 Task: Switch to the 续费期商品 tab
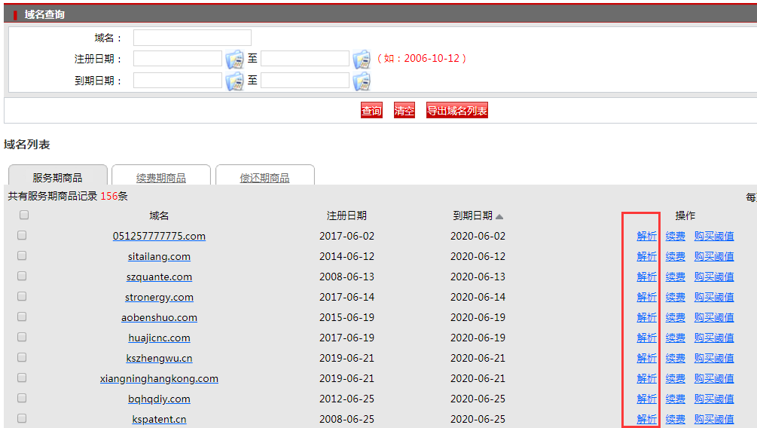[x=161, y=178]
